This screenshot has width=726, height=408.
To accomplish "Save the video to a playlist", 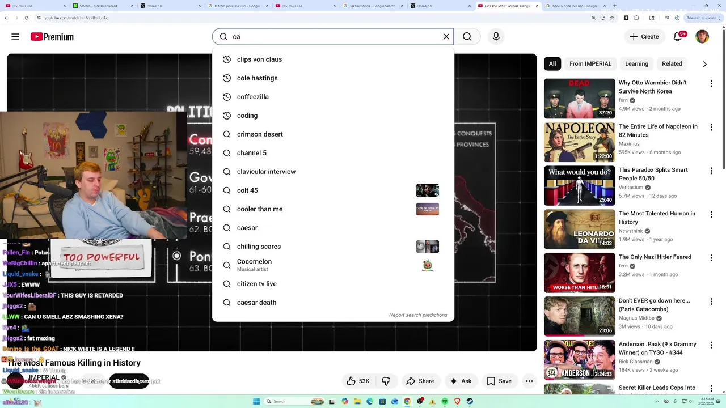I will tap(499, 381).
